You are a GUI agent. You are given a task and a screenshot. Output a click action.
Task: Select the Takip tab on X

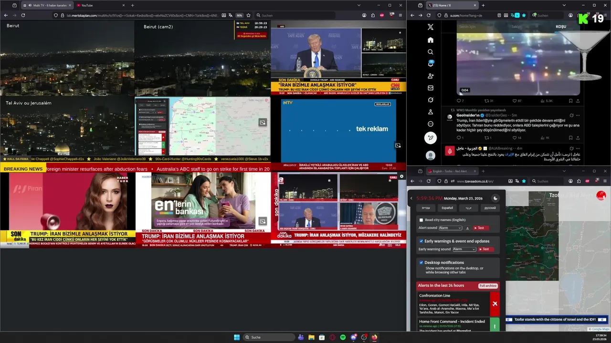click(516, 27)
